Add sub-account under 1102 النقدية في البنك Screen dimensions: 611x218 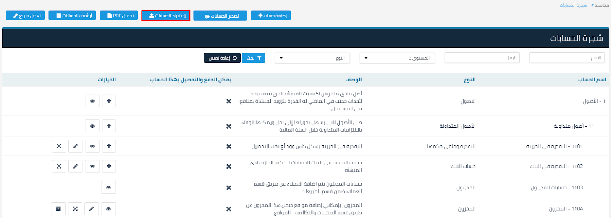coord(109,166)
